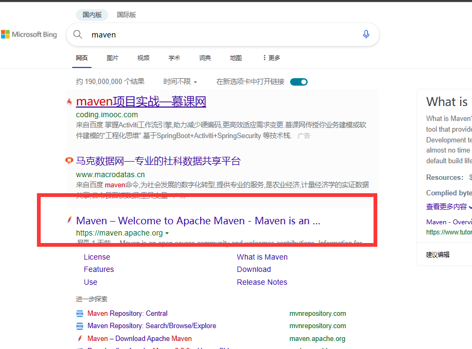The height and width of the screenshot is (349, 472).
Task: Open the Release Notes sitelink
Action: 262,282
